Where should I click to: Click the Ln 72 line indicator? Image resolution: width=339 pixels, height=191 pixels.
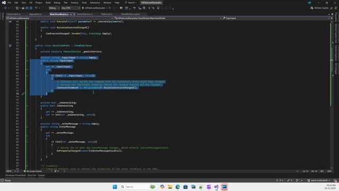(x=305, y=171)
